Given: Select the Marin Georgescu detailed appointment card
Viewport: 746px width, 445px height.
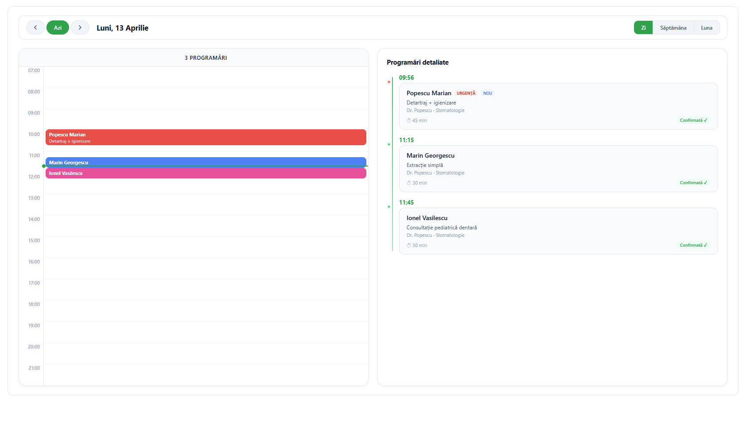Looking at the screenshot, I should [558, 169].
